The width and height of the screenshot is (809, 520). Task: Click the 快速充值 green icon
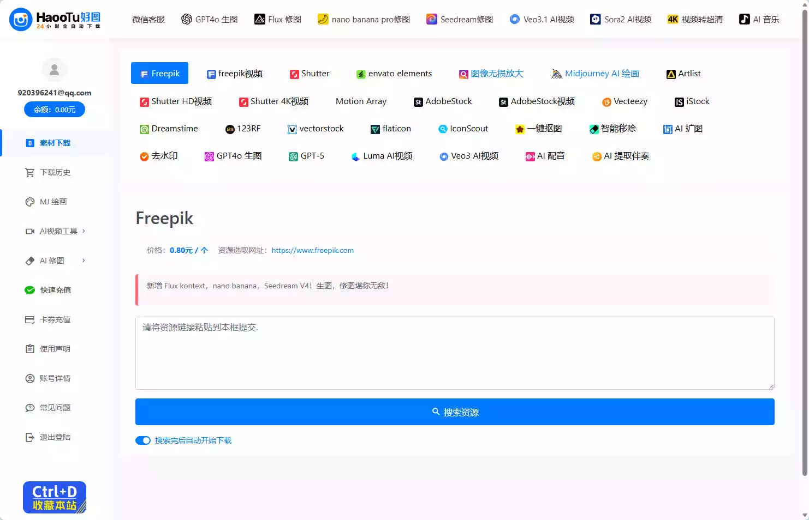click(x=30, y=290)
